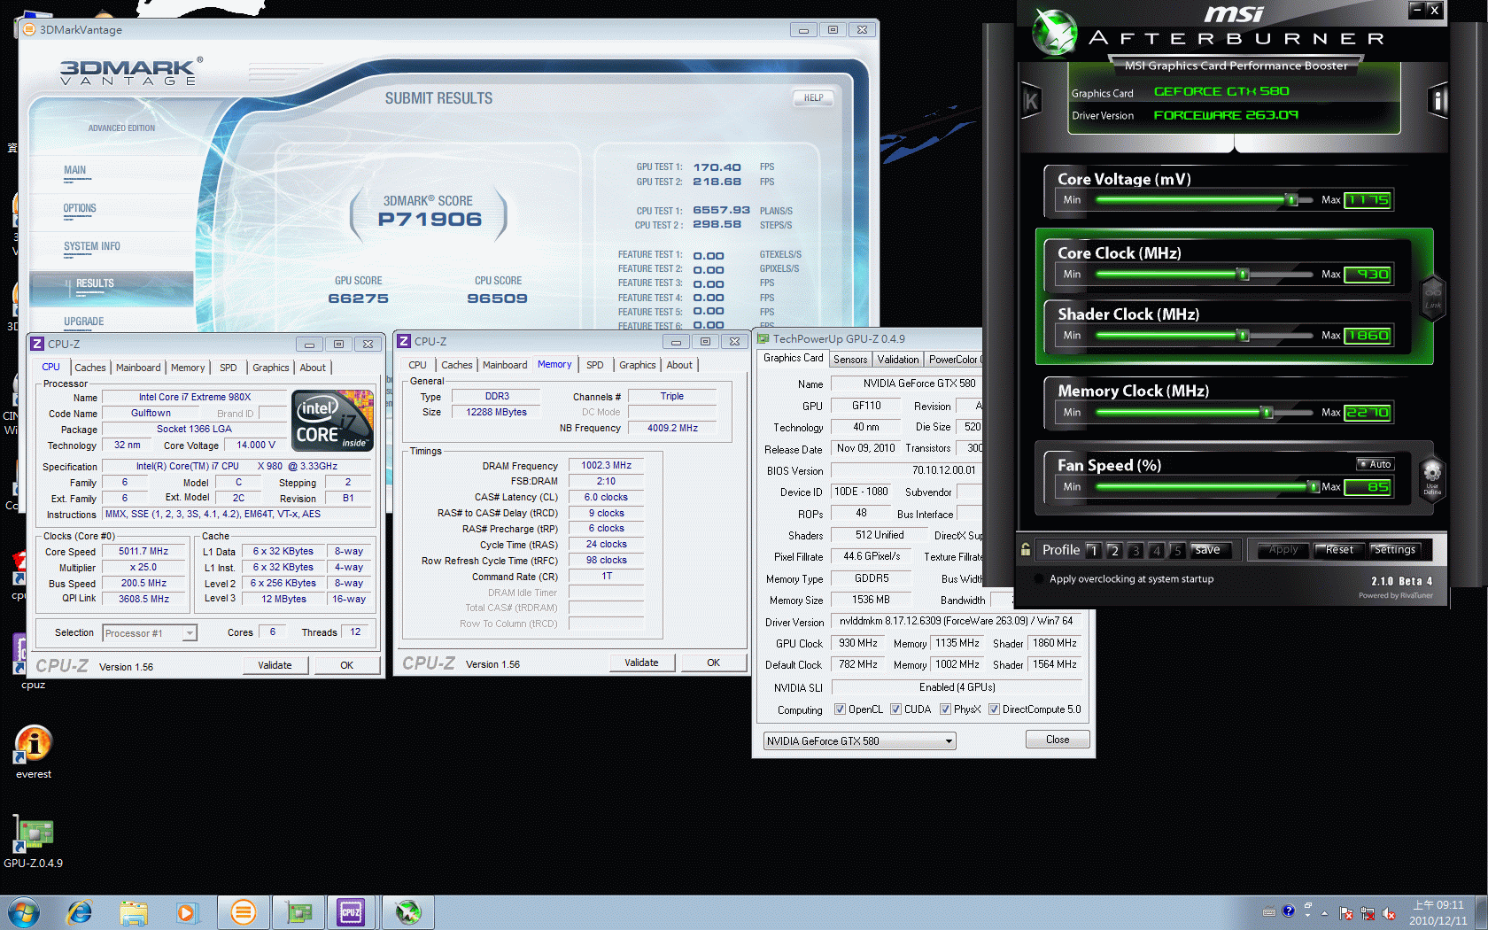This screenshot has width=1488, height=930.
Task: Click the 3DMarkVantage title bar icon
Action: (x=29, y=29)
